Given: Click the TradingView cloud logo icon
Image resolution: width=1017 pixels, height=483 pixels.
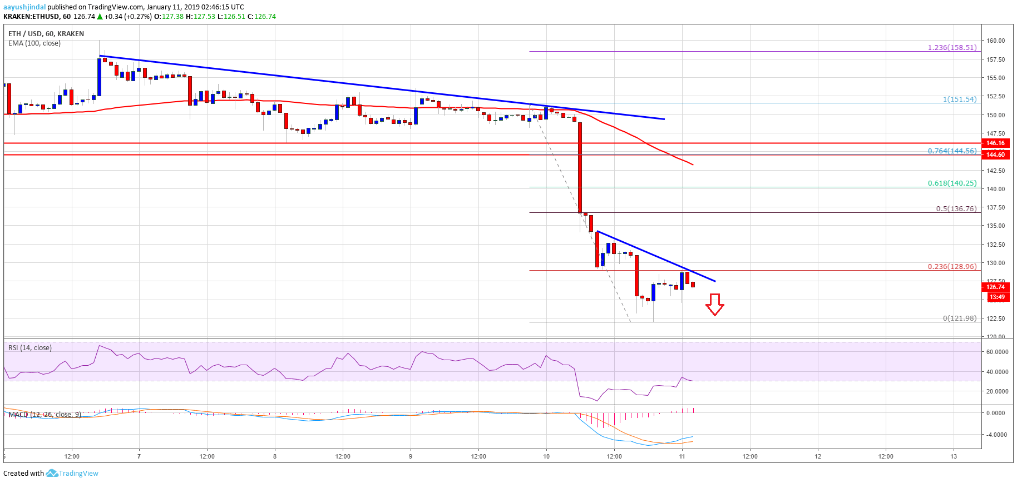Looking at the screenshot, I should coord(52,473).
